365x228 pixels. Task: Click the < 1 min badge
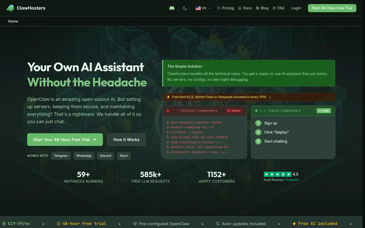point(324,111)
